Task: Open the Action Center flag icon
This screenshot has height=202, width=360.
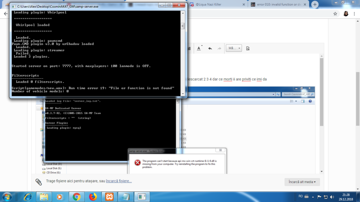Action: coord(319,197)
